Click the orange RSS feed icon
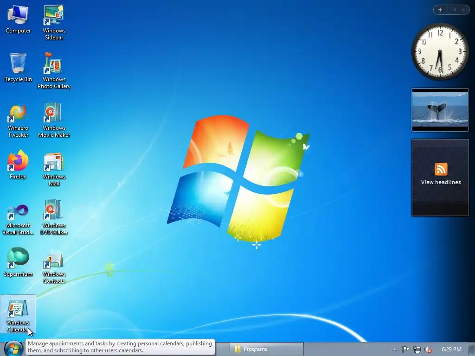Screen dimensions: 475x356 [x=441, y=169]
